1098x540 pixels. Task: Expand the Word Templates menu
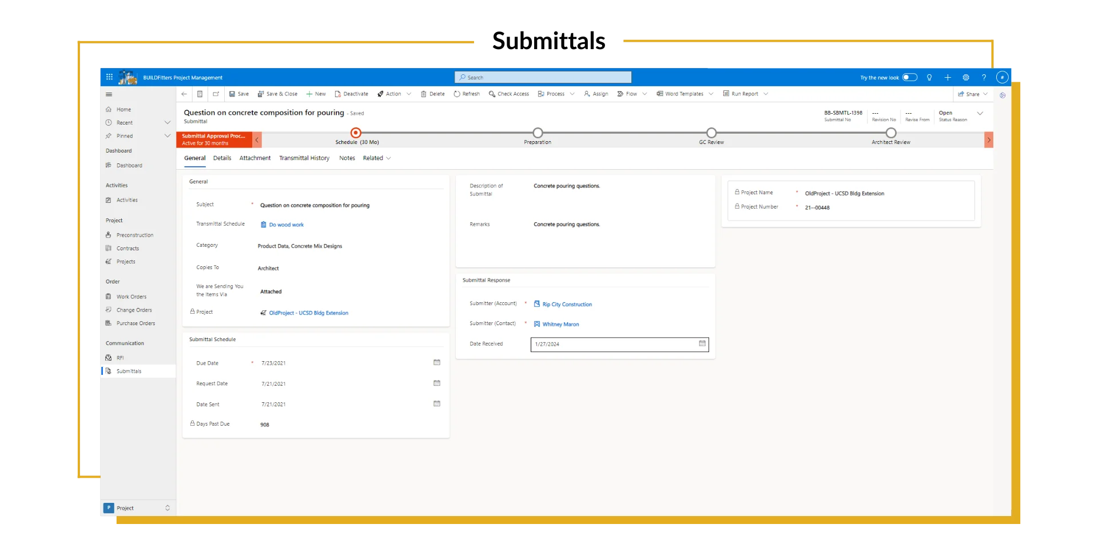coord(711,94)
